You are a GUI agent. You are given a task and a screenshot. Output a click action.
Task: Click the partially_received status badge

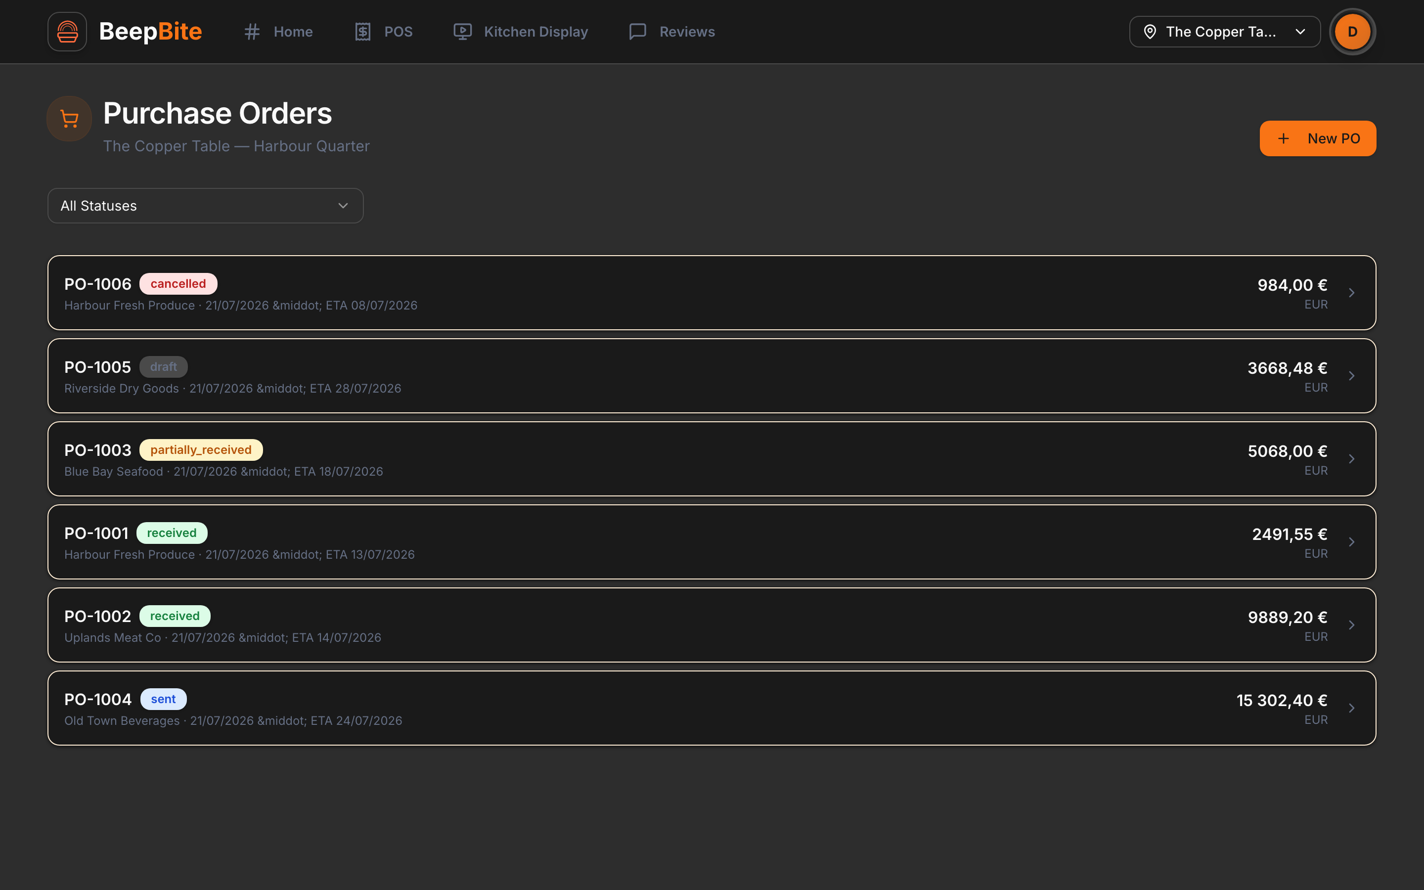pos(201,450)
